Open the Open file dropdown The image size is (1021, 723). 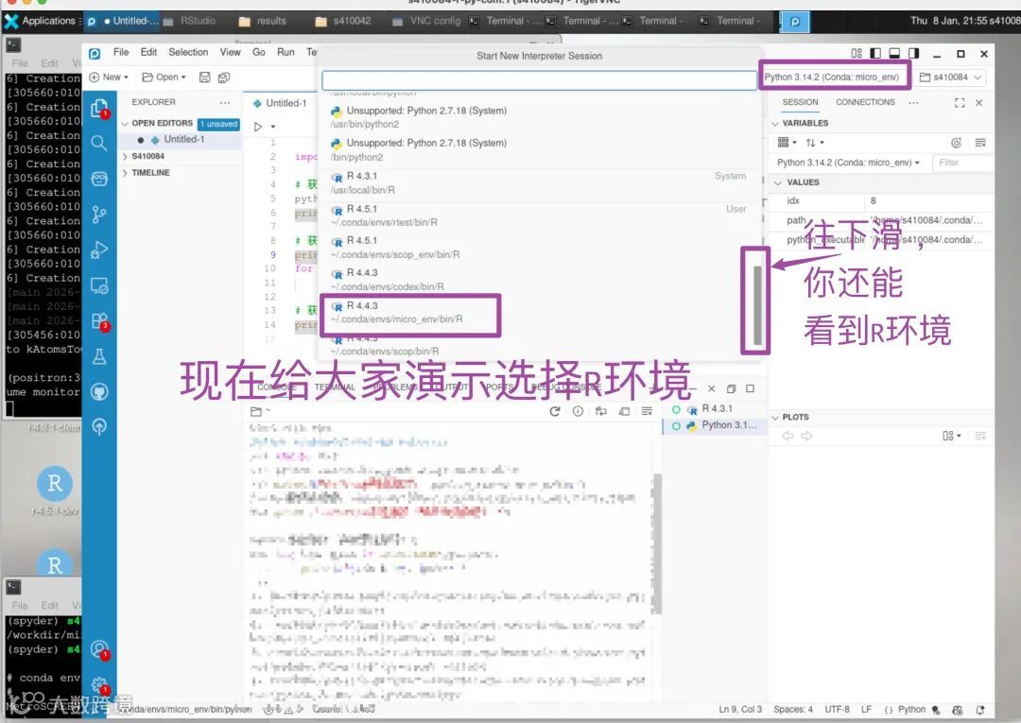[x=164, y=77]
